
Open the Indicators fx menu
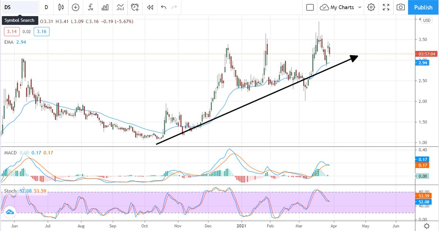90,7
